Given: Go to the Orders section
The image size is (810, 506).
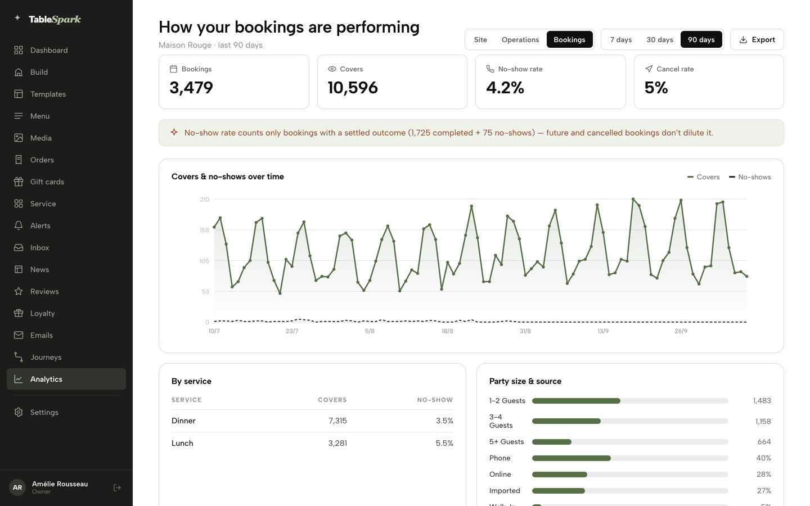Looking at the screenshot, I should (66, 160).
